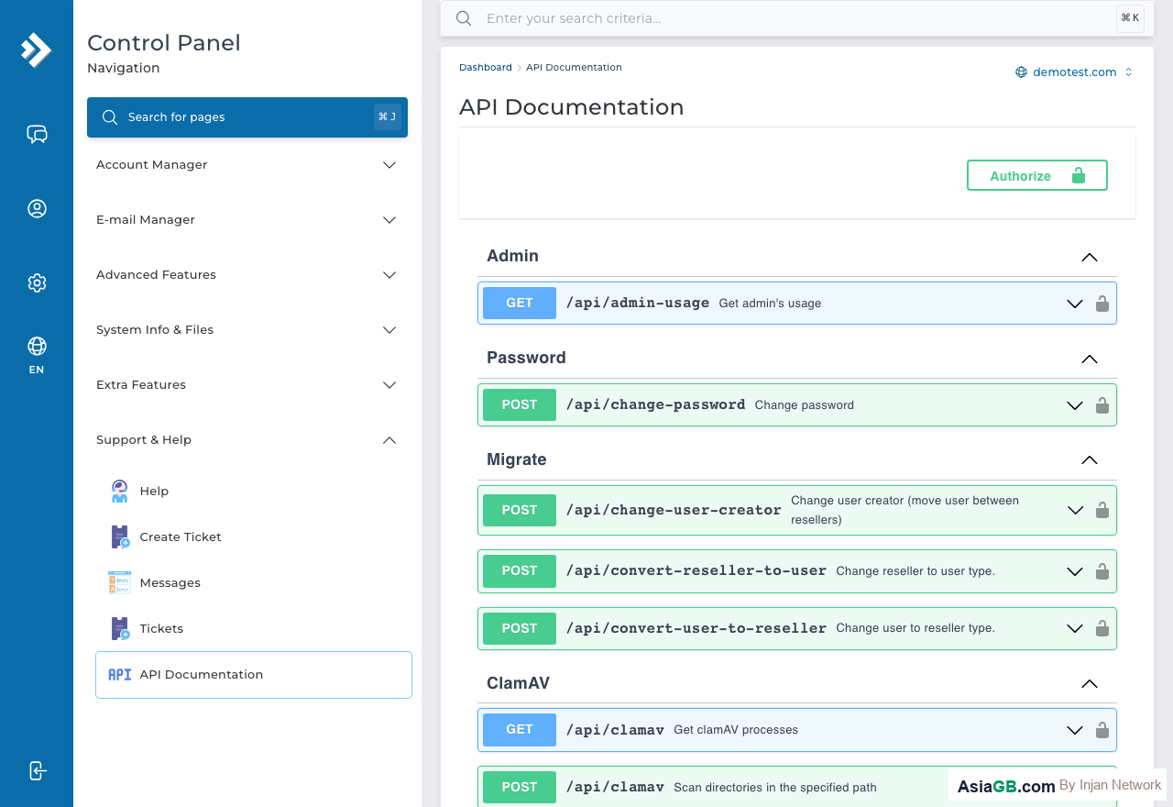The width and height of the screenshot is (1173, 807).
Task: Click lock icon on /api/admin-usage row
Action: [1102, 304]
